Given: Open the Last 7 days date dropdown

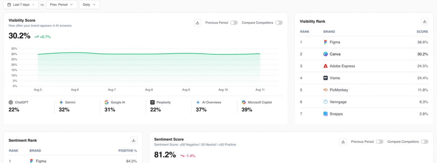Looking at the screenshot, I should click(x=21, y=5).
